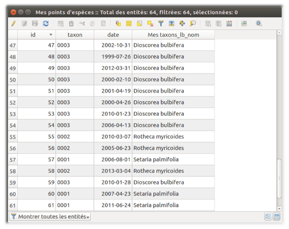The width and height of the screenshot is (289, 229).
Task: Open filter features using form funnel icon
Action: coord(161,24)
